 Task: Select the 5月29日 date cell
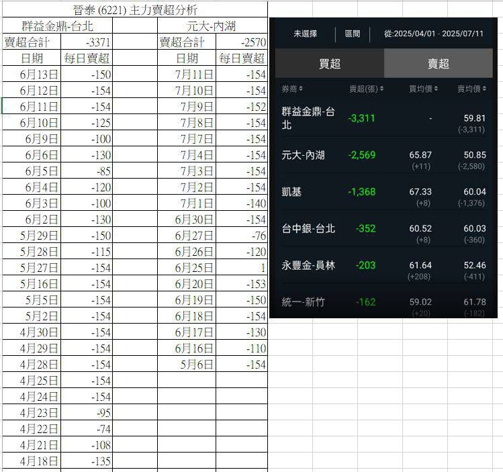point(32,235)
